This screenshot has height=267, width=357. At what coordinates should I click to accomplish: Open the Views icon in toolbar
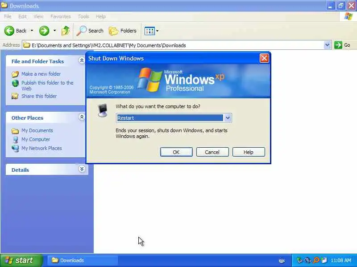click(149, 31)
